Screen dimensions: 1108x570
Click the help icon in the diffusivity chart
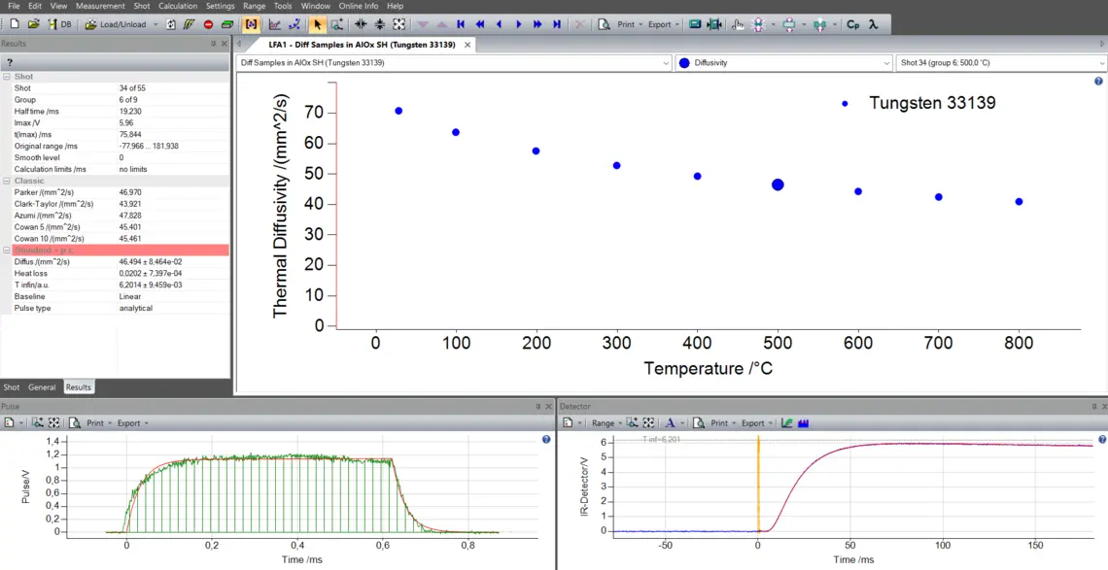pyautogui.click(x=1098, y=82)
